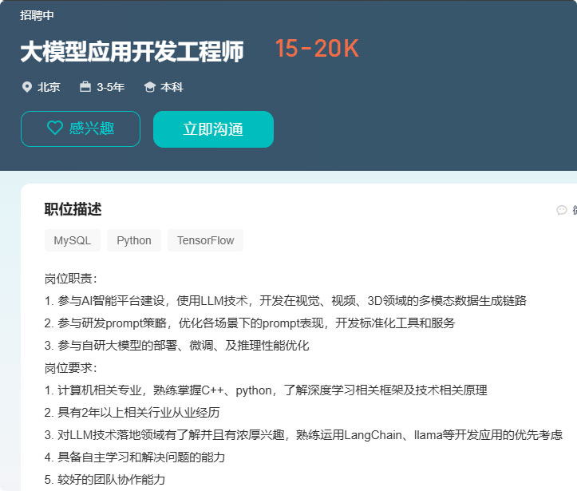The height and width of the screenshot is (491, 577).
Task: Click the 岗位职责 heading line
Action: pos(71,279)
